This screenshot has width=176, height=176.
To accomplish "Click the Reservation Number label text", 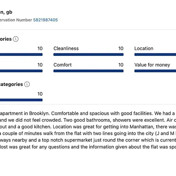I will 16,20.
